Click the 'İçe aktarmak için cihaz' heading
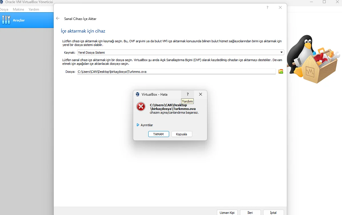The width and height of the screenshot is (342, 215). pyautogui.click(x=83, y=31)
